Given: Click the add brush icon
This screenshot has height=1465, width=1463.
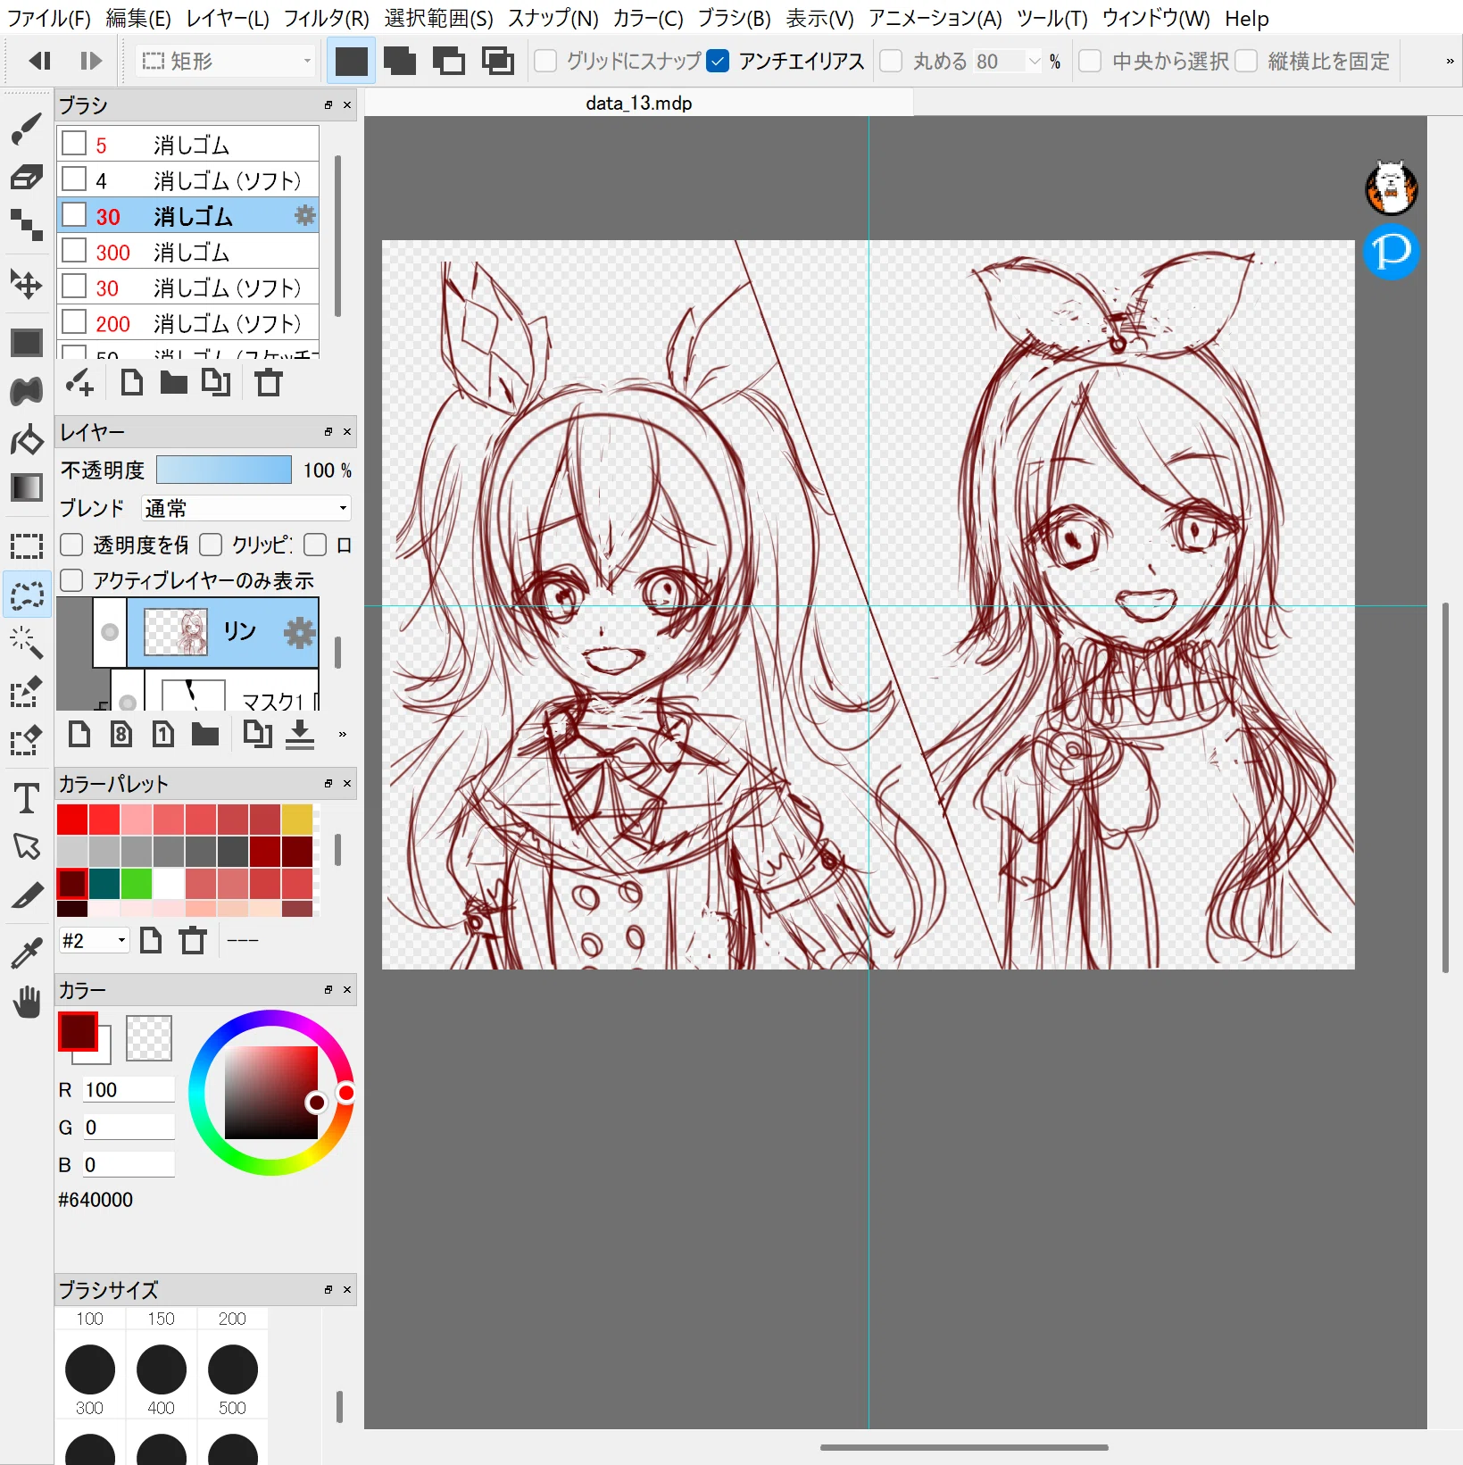Looking at the screenshot, I should (79, 383).
